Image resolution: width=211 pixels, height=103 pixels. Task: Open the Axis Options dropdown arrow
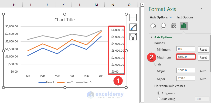[x=171, y=17]
